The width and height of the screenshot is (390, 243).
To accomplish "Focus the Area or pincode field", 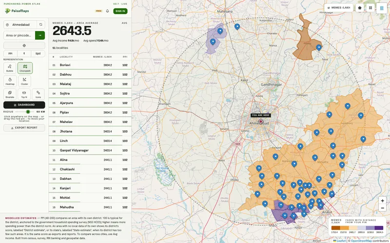I will point(19,35).
